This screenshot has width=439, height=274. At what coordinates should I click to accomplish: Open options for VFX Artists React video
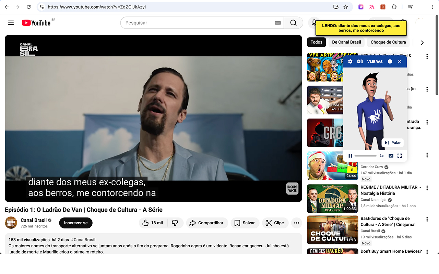tap(427, 57)
